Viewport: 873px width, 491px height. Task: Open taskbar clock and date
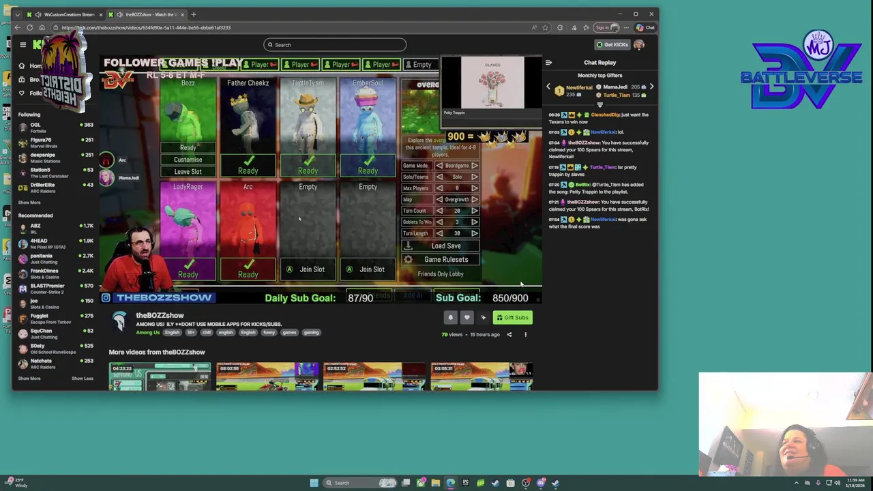point(854,483)
